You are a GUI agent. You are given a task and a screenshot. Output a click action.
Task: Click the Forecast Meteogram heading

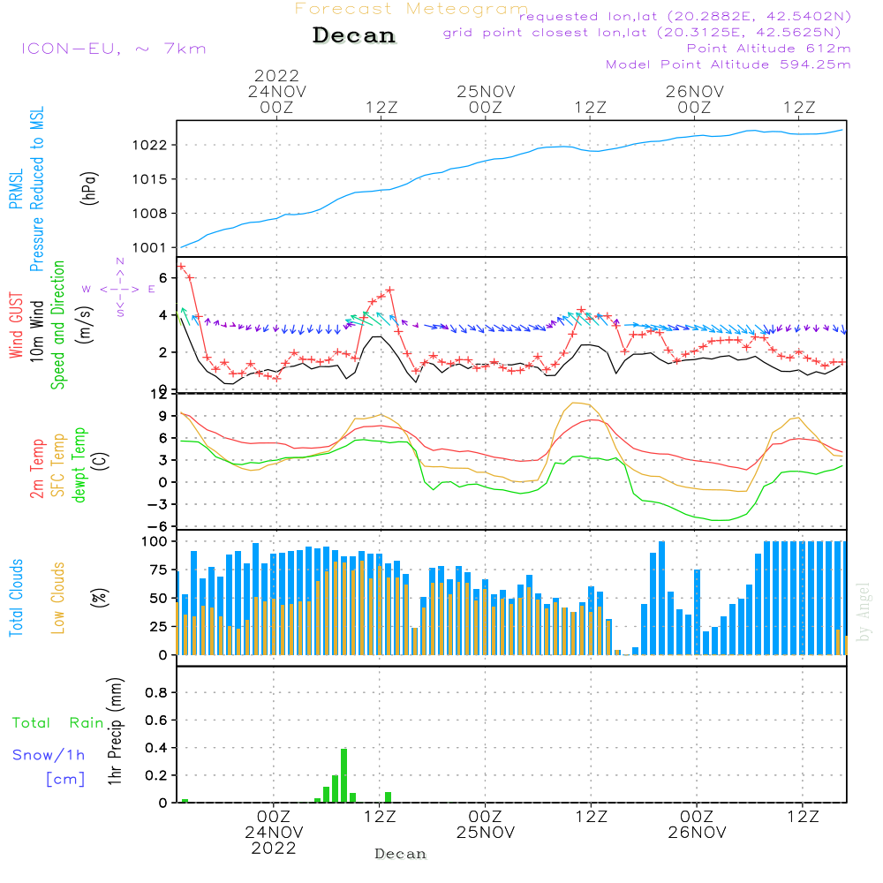[411, 9]
